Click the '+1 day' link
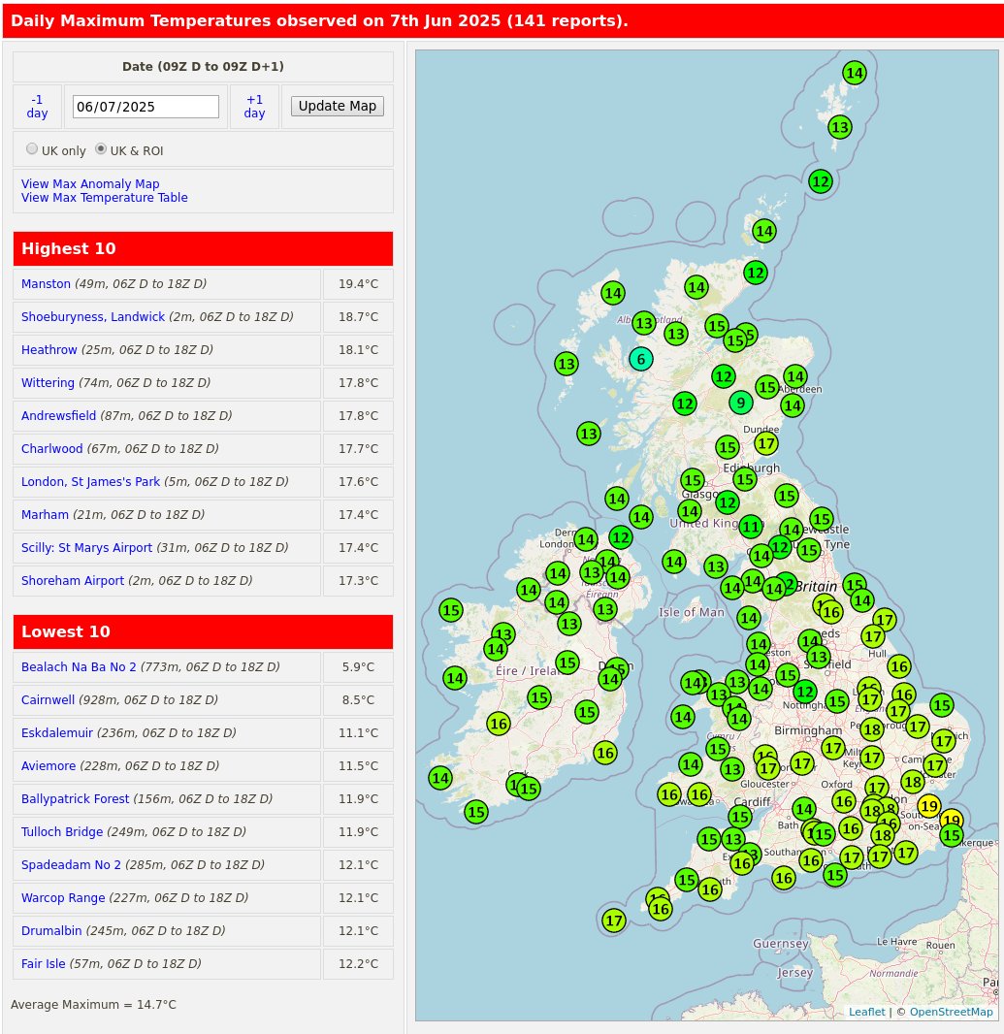1004x1034 pixels. coord(254,107)
